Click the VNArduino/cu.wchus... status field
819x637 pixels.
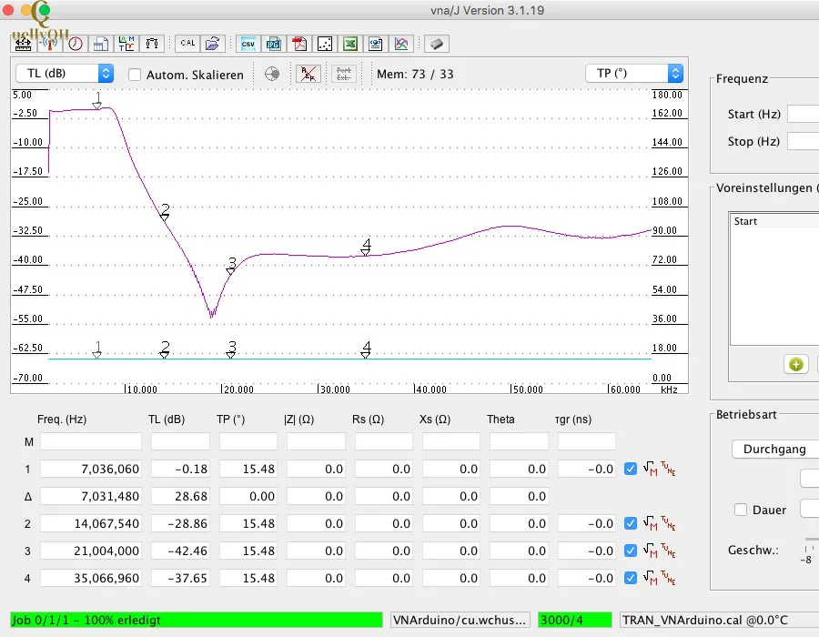(460, 620)
